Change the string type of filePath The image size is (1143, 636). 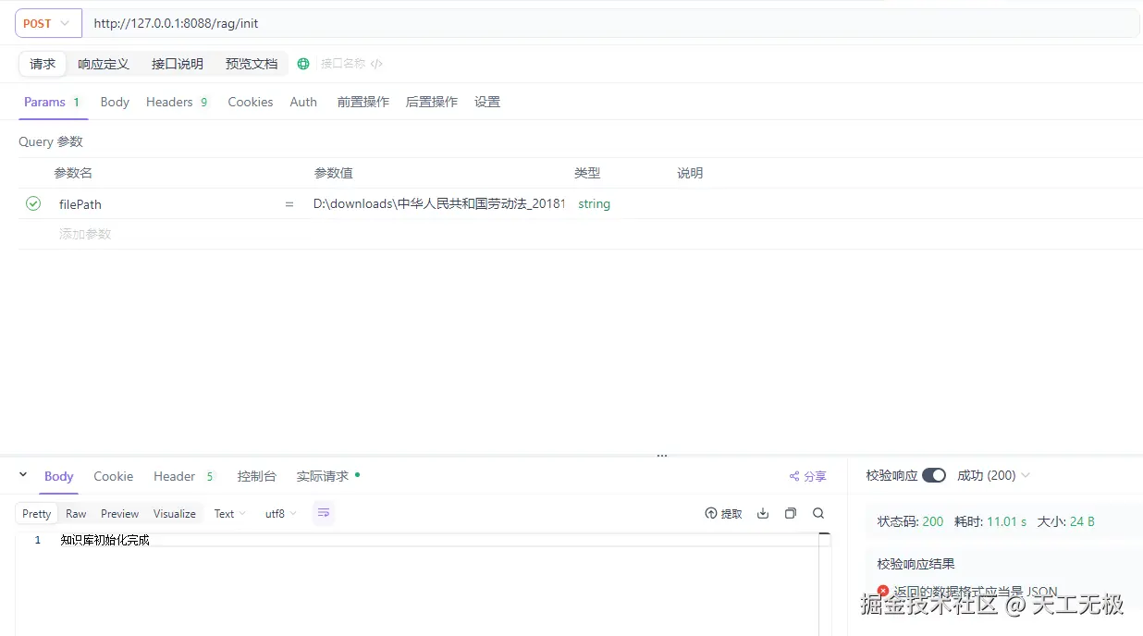coord(594,203)
